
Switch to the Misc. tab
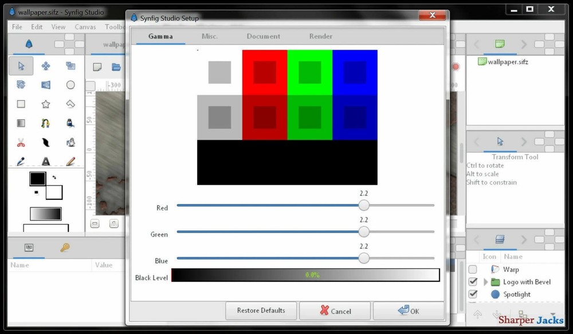pyautogui.click(x=209, y=36)
